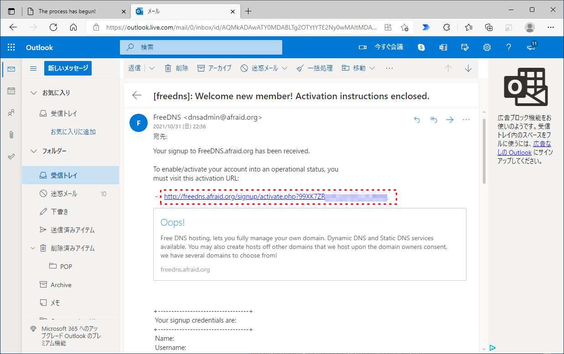564x354 pixels.
Task: Collapse the フォルダー folders section
Action: point(33,151)
